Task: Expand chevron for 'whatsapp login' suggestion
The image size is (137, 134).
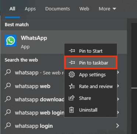Action: coord(117,126)
